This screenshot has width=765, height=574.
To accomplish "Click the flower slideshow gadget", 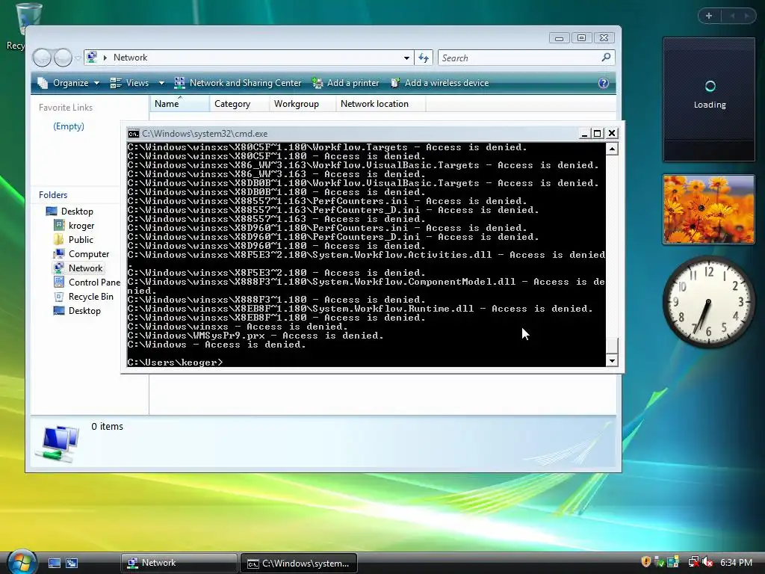I will coord(709,209).
